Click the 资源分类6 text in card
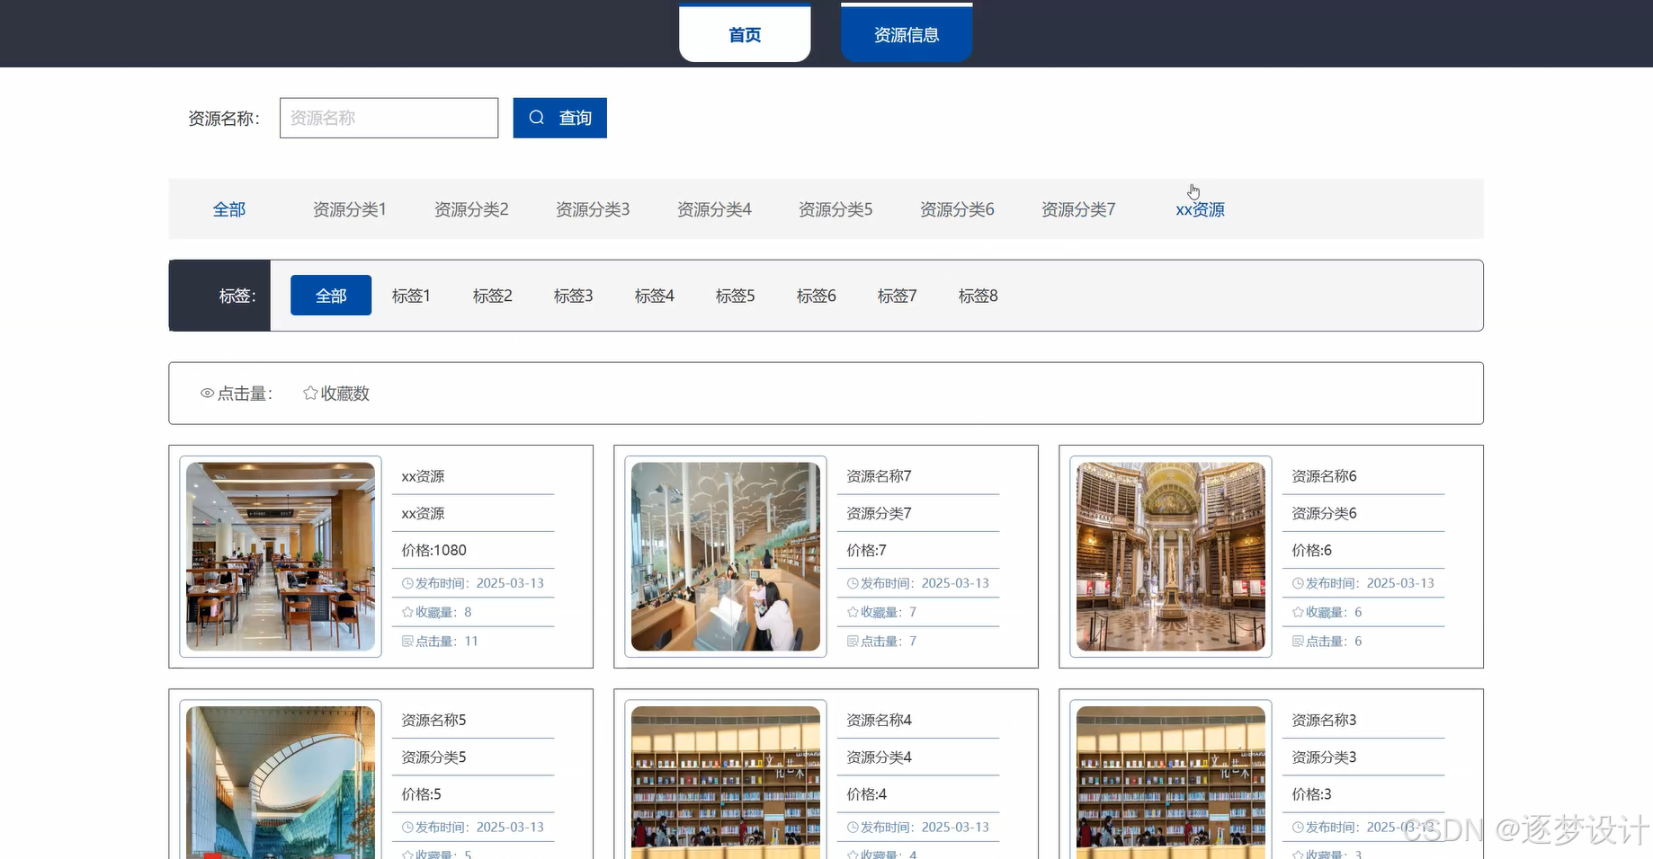 (1324, 513)
